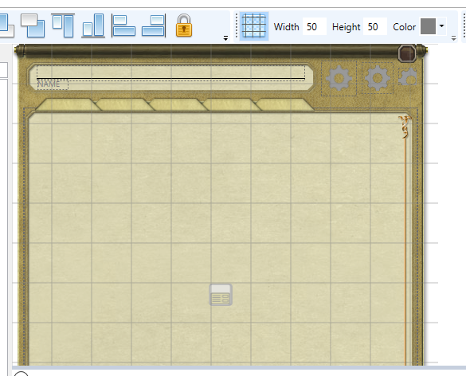
Task: Select the first gear icon control
Action: pyautogui.click(x=339, y=79)
